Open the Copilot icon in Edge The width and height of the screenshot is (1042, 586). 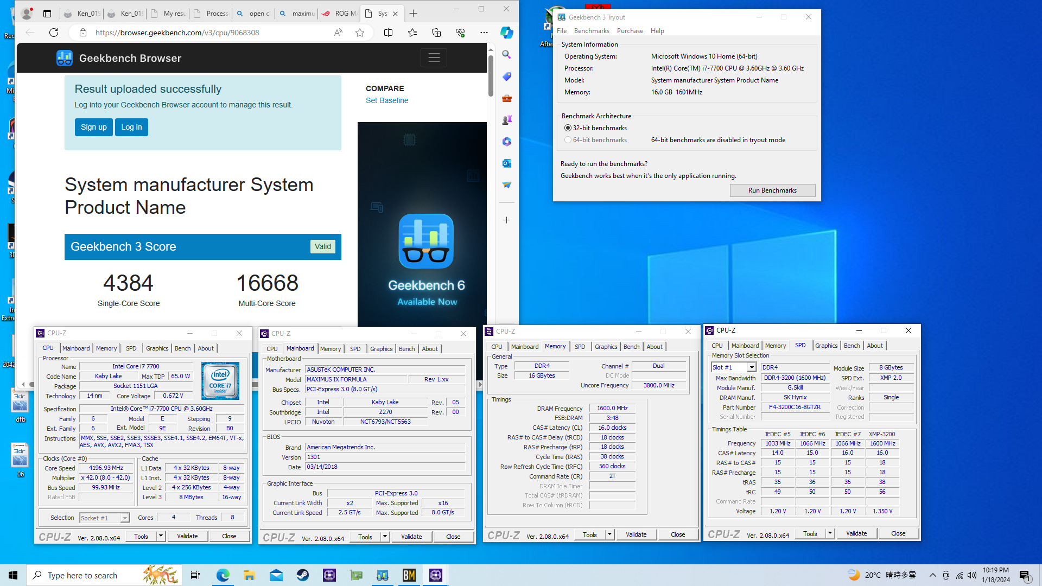[506, 33]
